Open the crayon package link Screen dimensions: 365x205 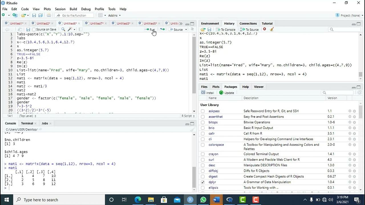213,154
